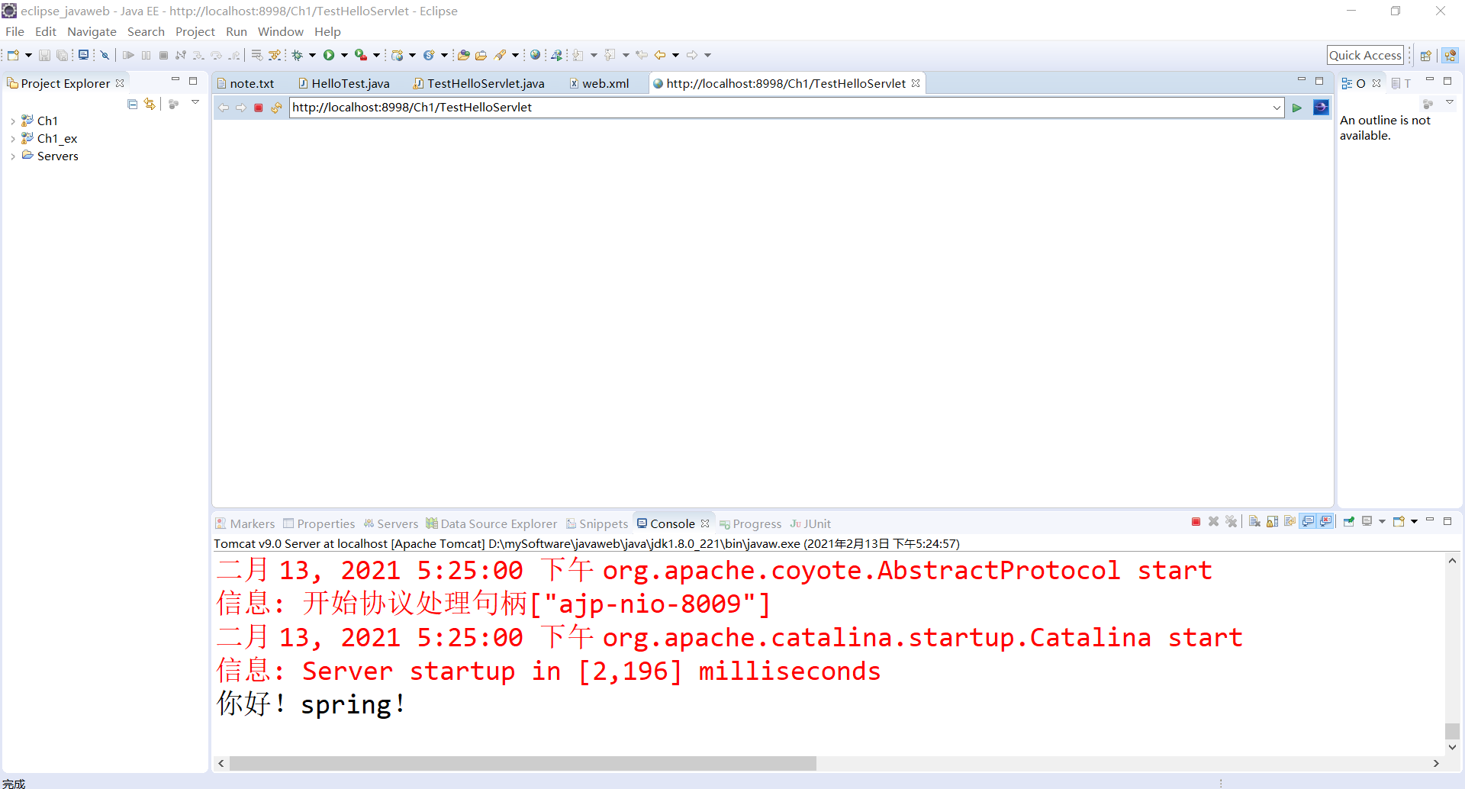
Task: Toggle Scroll Lock in the Console
Action: click(1272, 522)
